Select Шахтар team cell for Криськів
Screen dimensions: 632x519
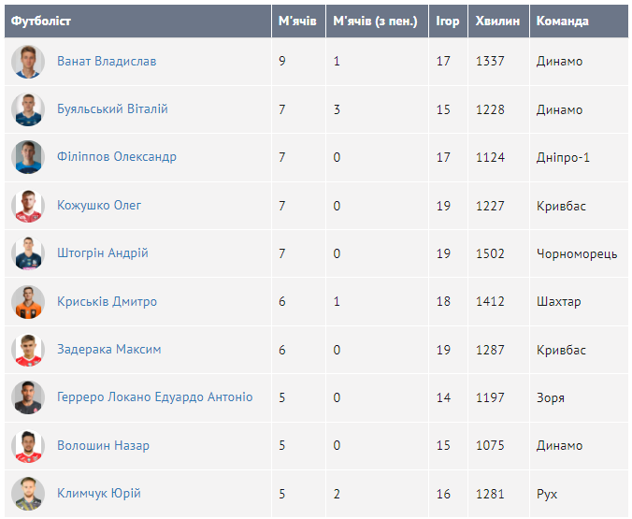(558, 302)
